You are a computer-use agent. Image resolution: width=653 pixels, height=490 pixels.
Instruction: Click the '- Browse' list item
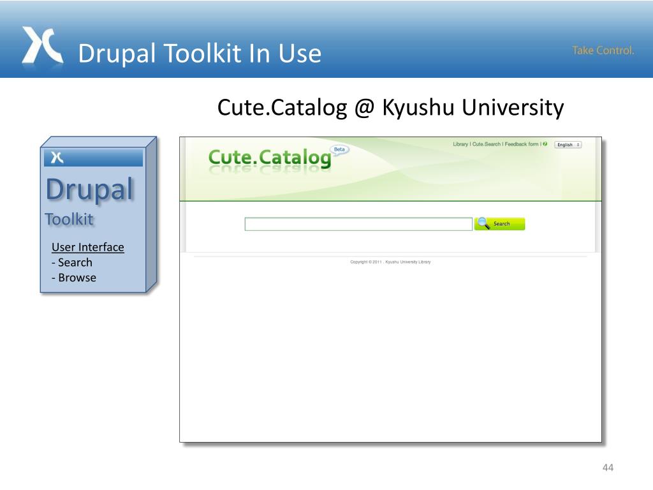coord(74,278)
